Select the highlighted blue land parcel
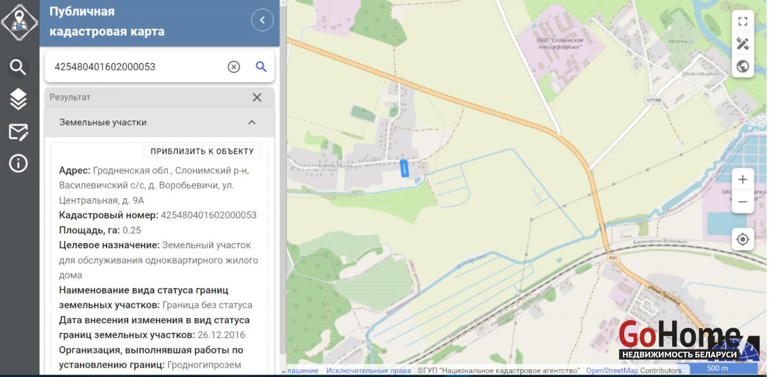Screen dimensions: 769x377 [404, 168]
